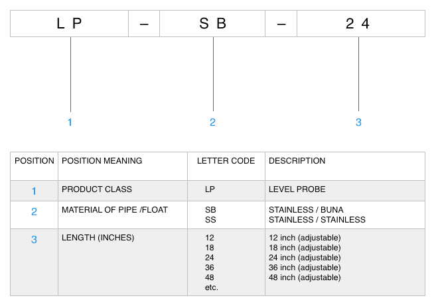Click blue position number 2 under diagram
438x306 pixels.
point(212,122)
